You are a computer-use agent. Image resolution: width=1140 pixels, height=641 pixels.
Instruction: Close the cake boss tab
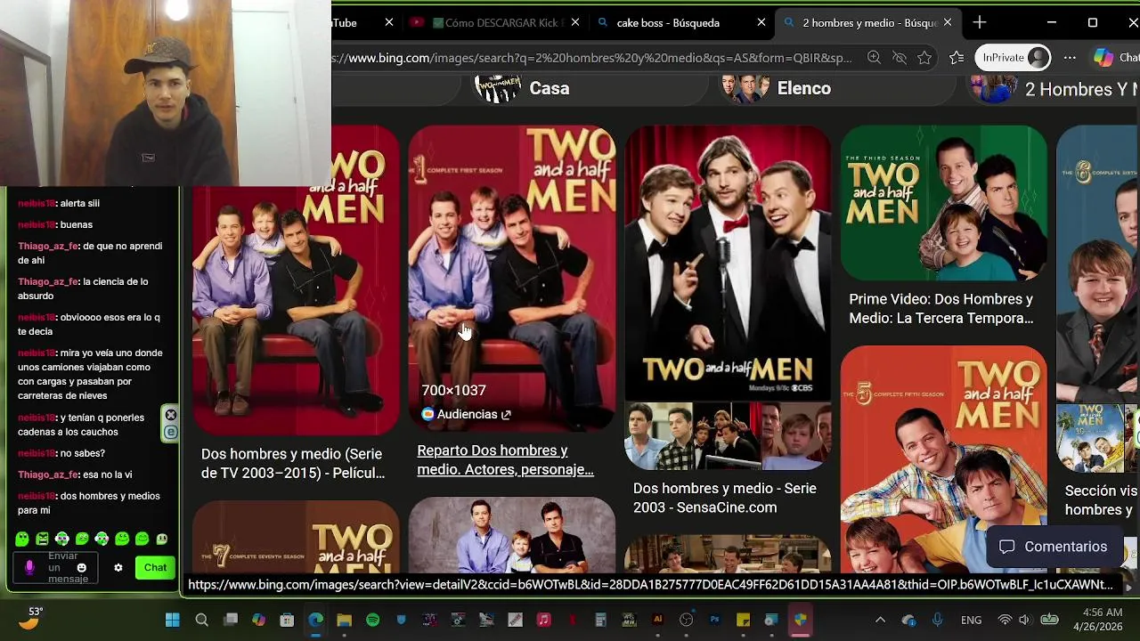pos(761,22)
